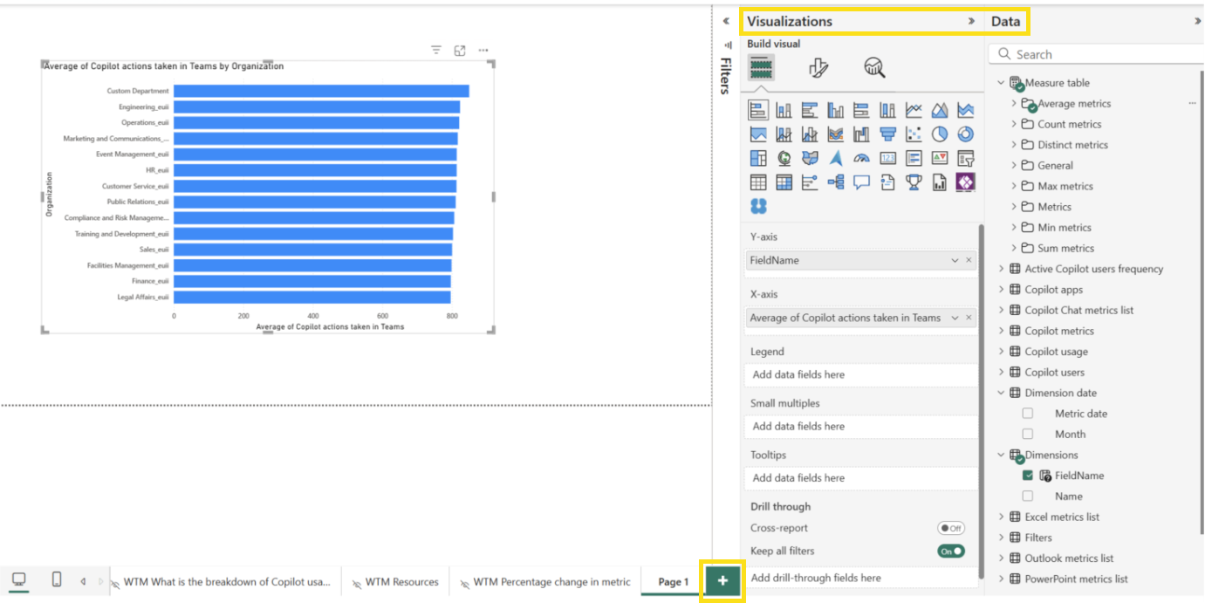Image resolution: width=1205 pixels, height=603 pixels.
Task: Choose the gauge visualization
Action: (x=860, y=158)
